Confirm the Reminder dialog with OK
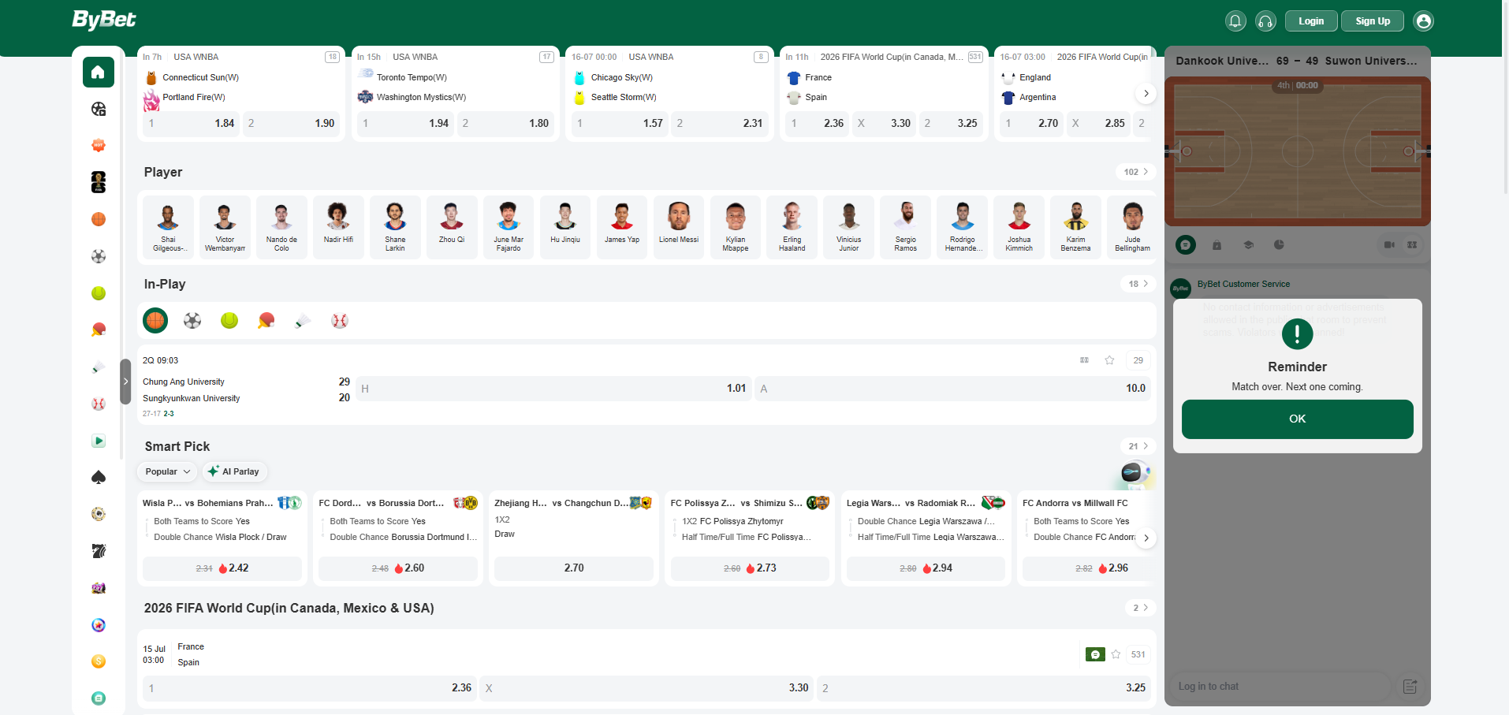 [x=1297, y=419]
